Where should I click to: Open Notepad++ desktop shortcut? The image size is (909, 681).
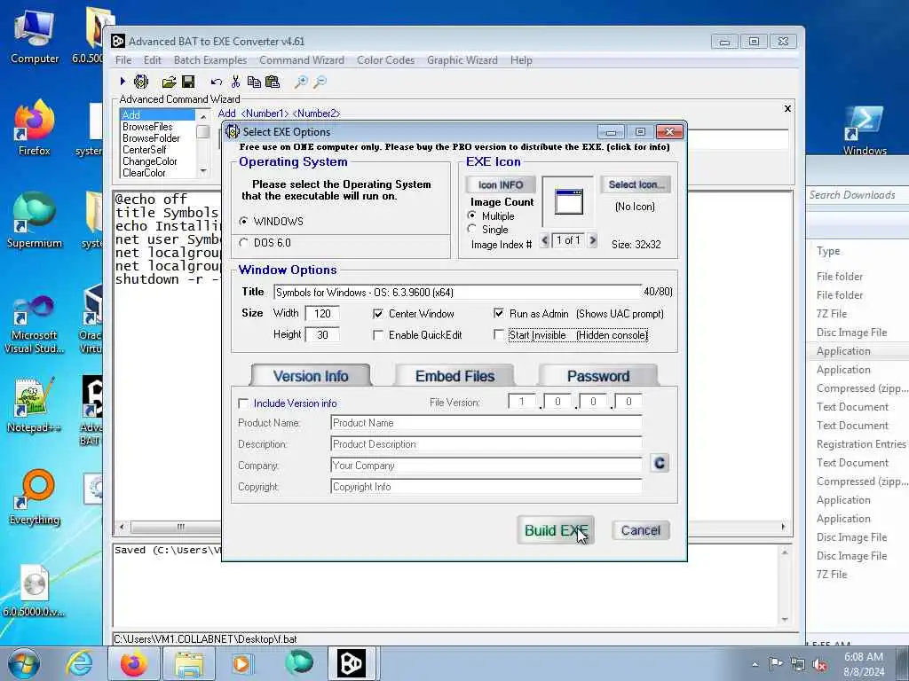[35, 405]
